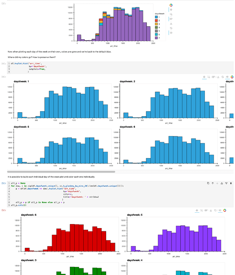This screenshot has width=235, height=275.
Task: Click the [4]: input prompt of code cell
Action: click(x=4, y=63)
